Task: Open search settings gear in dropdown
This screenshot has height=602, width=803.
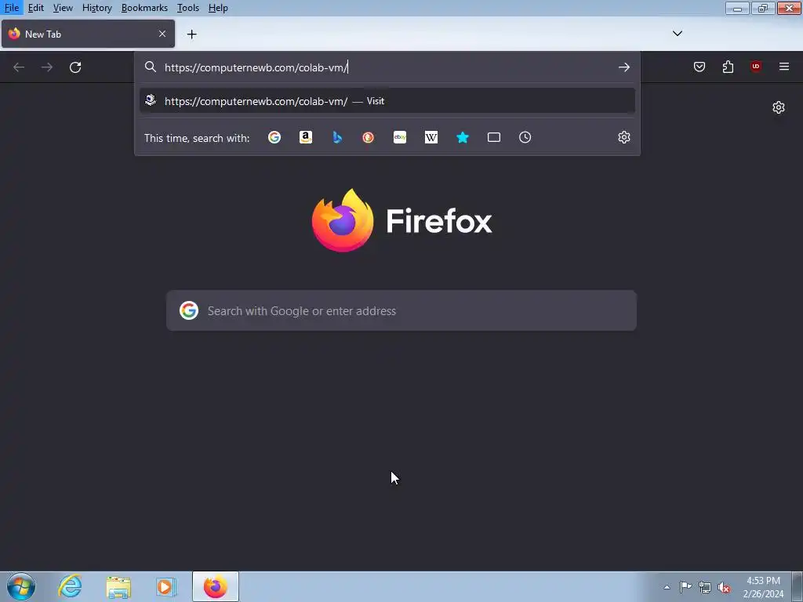Action: pos(623,137)
